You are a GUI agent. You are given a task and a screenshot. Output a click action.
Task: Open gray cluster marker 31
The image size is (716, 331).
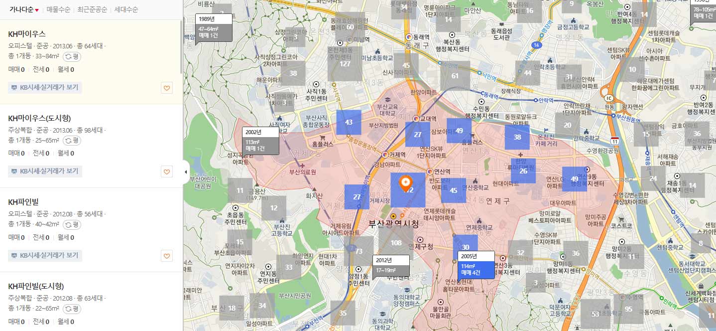coord(569,77)
